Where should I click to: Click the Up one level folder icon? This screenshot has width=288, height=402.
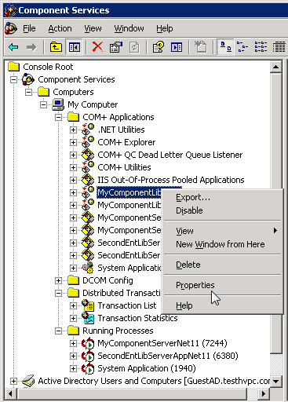coord(56,47)
